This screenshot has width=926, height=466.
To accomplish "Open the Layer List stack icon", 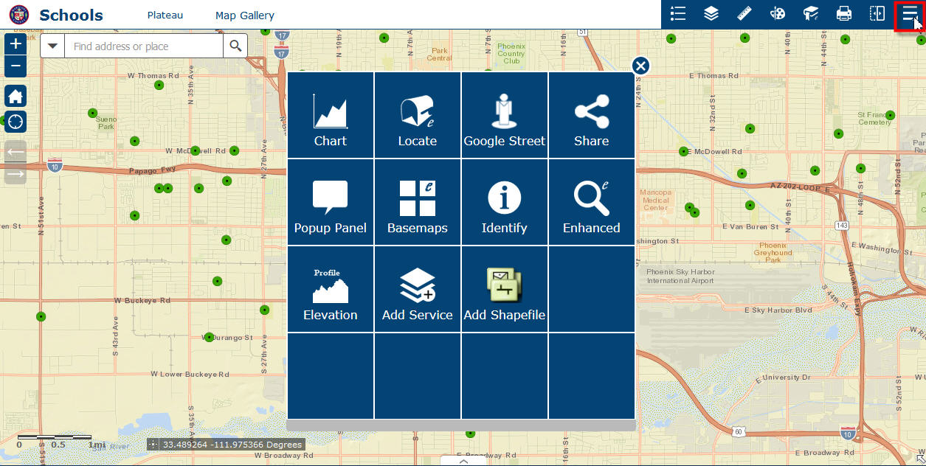I will point(711,14).
